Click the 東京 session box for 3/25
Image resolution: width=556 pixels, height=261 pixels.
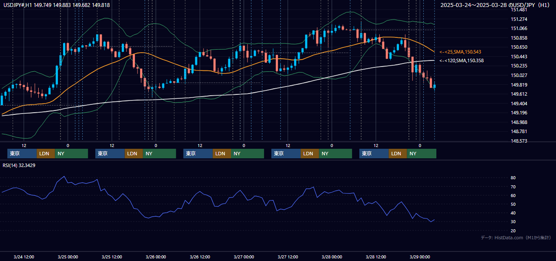[110, 154]
